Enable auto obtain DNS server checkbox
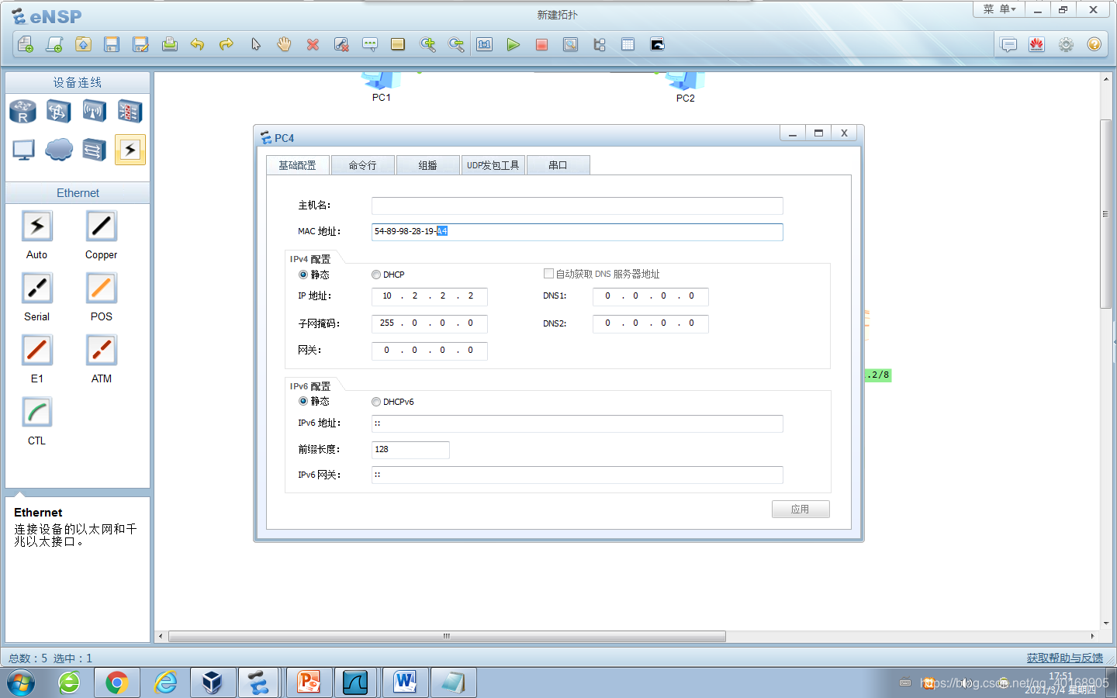This screenshot has height=698, width=1117. (548, 273)
